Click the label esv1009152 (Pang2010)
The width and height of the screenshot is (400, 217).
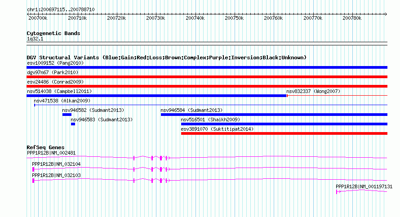55,63
